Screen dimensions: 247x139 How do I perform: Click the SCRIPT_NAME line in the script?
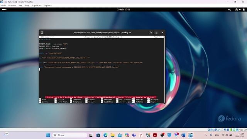coord(53,44)
